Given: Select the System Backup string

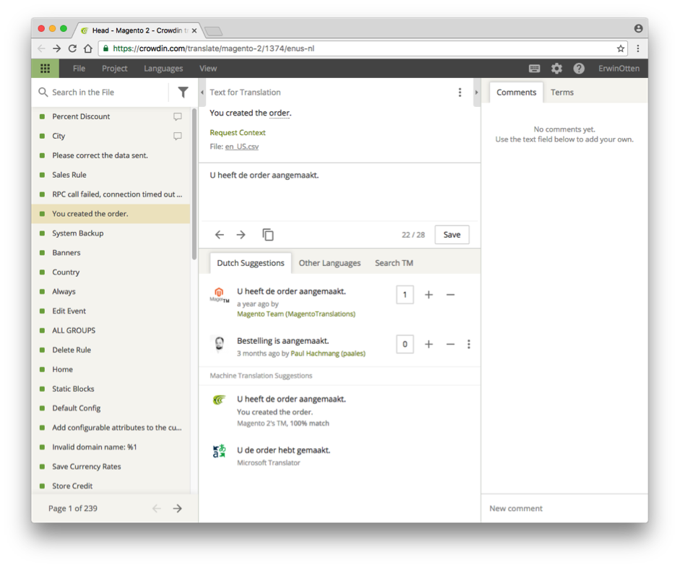Looking at the screenshot, I should tap(111, 233).
